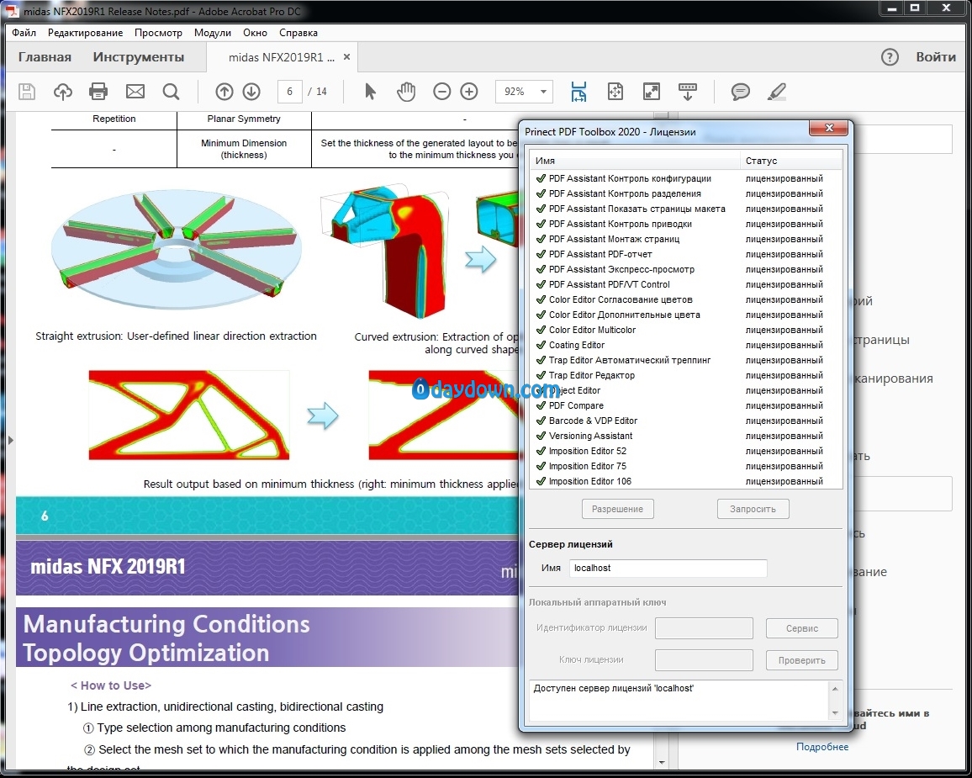Fit one full page icon
972x778 pixels.
pos(615,92)
